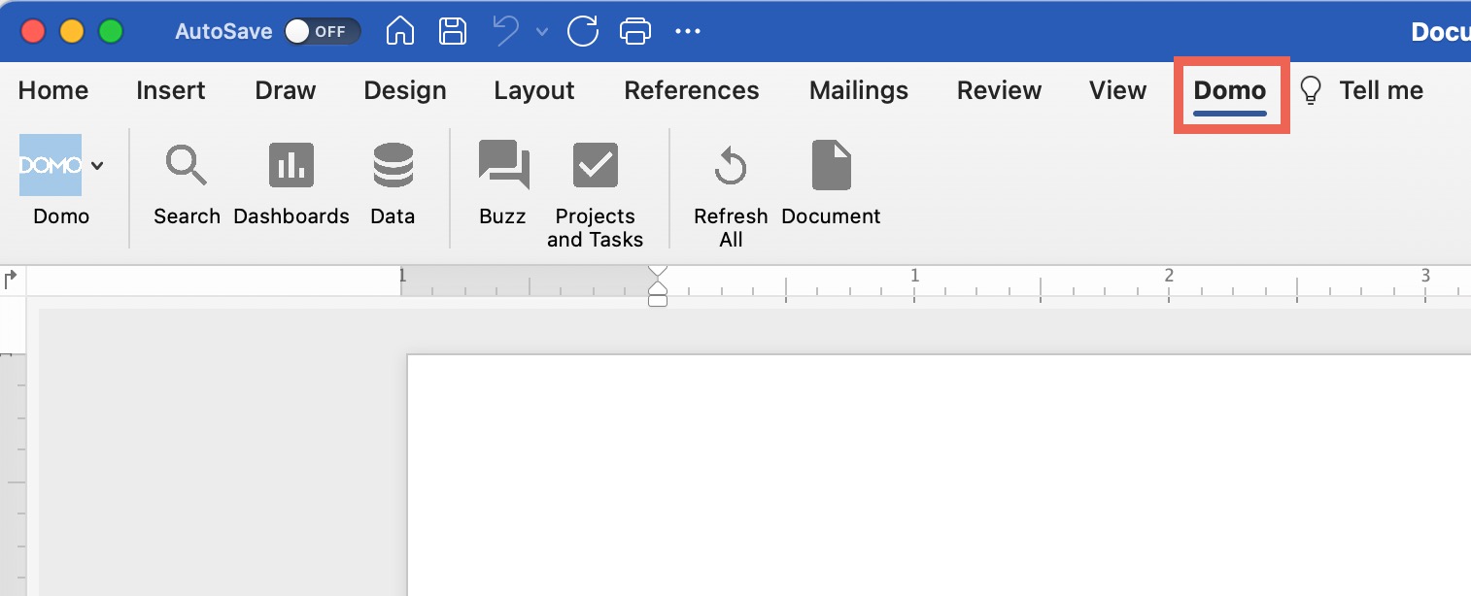Open the Mailings ribbon tab
This screenshot has height=596, width=1471.
(859, 90)
